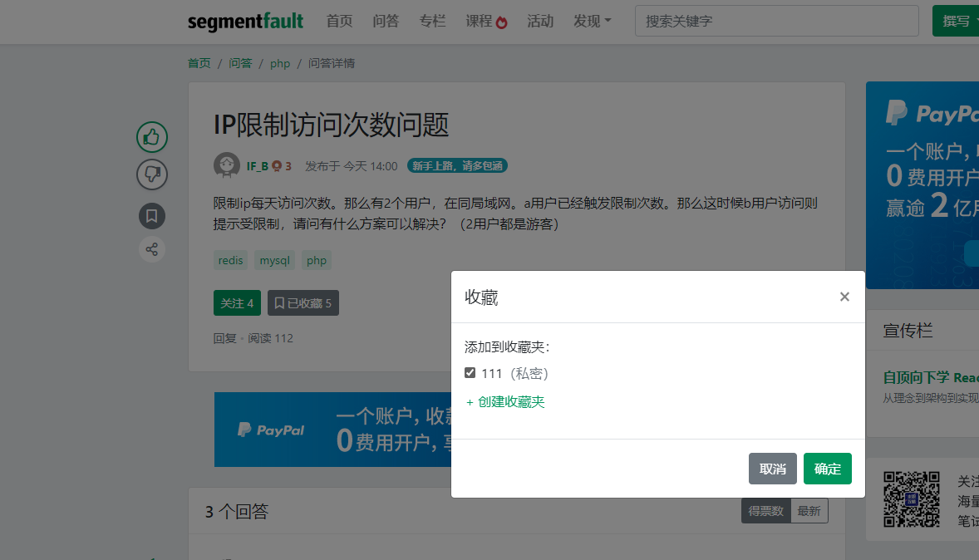The image size is (979, 560).
Task: Open 专栏 in top navigation
Action: (432, 22)
